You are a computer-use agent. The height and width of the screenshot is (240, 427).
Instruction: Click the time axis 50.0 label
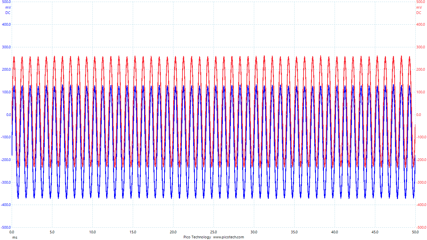tap(415, 232)
